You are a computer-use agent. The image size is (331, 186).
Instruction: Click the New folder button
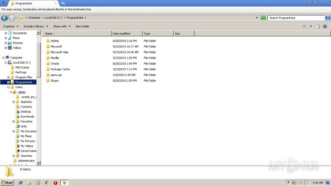82,26
